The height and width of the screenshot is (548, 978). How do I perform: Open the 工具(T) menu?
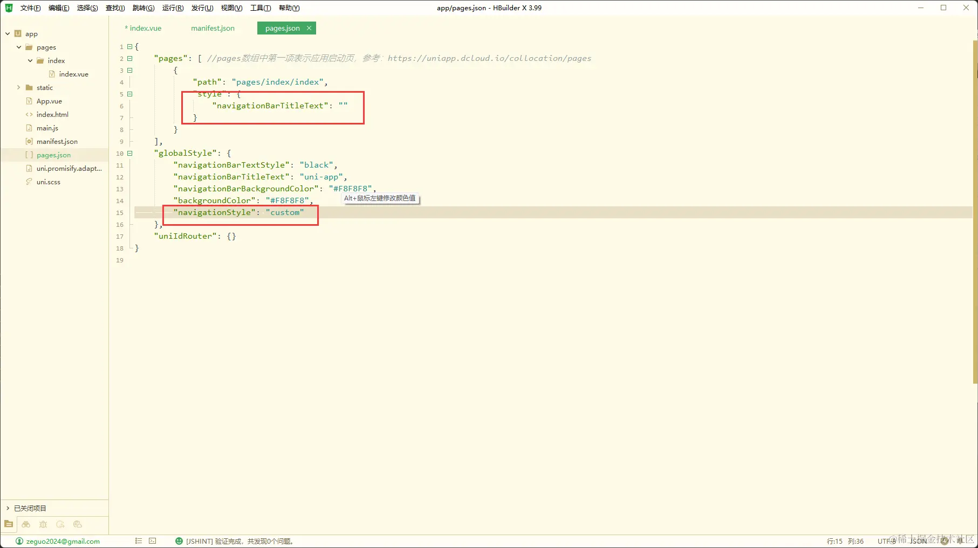tap(261, 8)
